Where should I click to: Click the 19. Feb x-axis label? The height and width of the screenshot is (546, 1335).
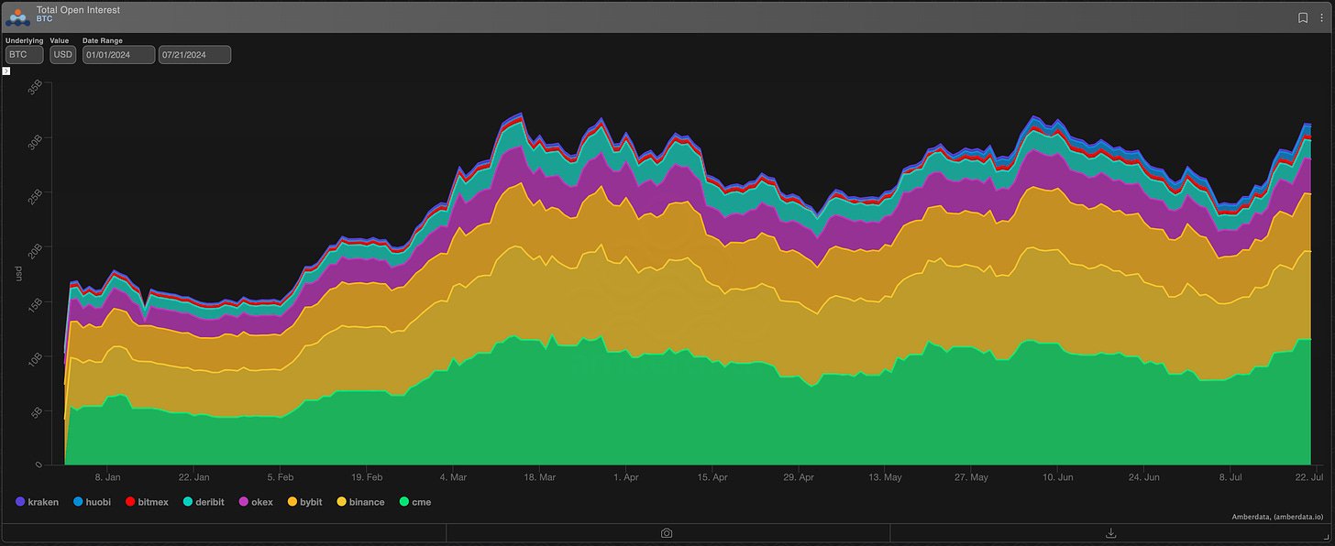(x=367, y=477)
